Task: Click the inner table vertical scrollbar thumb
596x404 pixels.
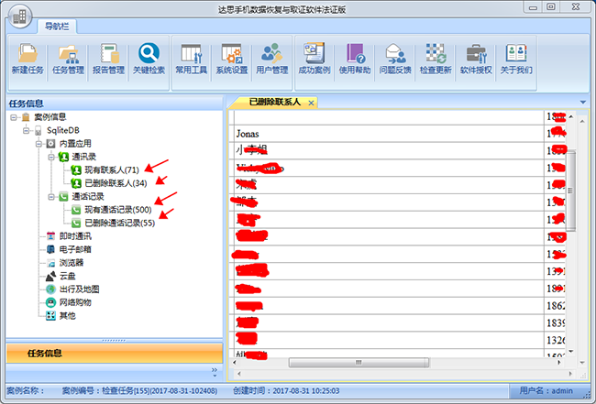Action: 570,191
